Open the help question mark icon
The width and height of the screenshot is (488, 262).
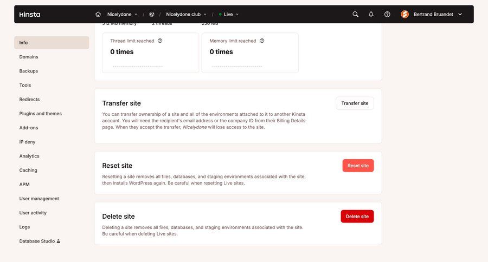[387, 15]
